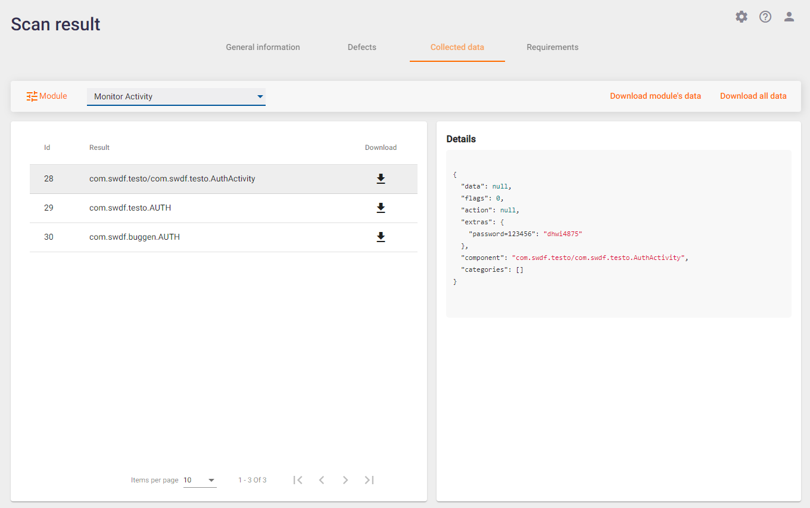Image resolution: width=810 pixels, height=508 pixels.
Task: Go to first page icon
Action: (x=298, y=479)
